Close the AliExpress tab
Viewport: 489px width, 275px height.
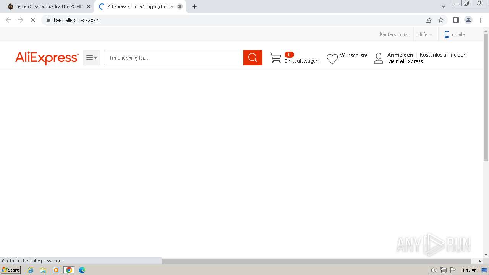point(180,6)
